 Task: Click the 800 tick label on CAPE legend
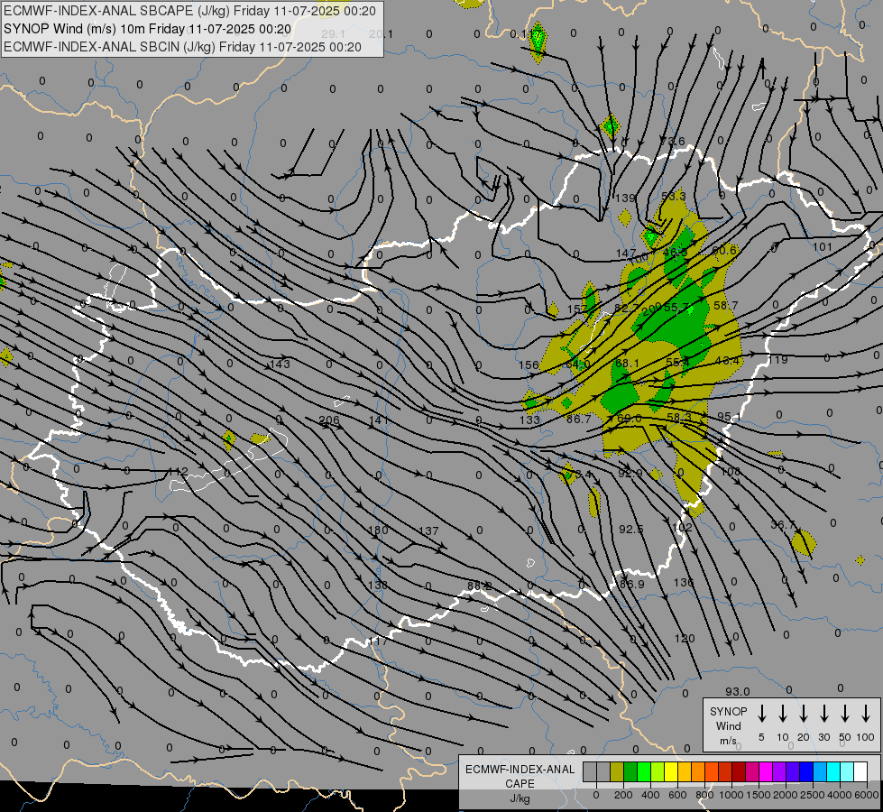click(704, 795)
